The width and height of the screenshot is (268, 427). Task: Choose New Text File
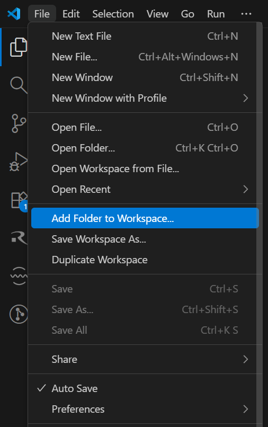145,36
